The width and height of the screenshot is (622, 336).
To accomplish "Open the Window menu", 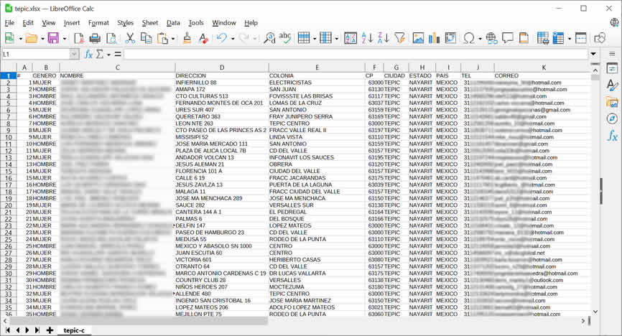I will pyautogui.click(x=223, y=22).
